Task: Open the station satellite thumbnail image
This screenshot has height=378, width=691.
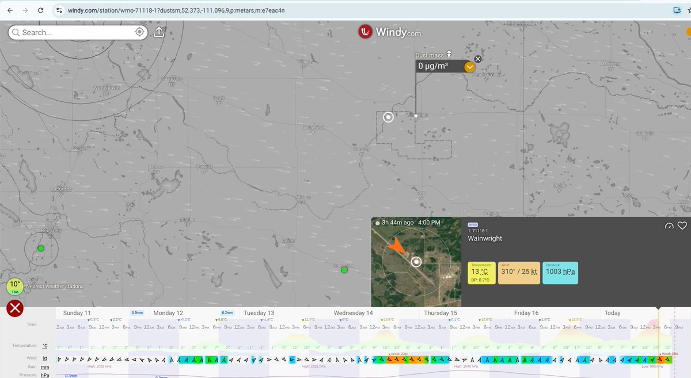Action: coord(416,262)
